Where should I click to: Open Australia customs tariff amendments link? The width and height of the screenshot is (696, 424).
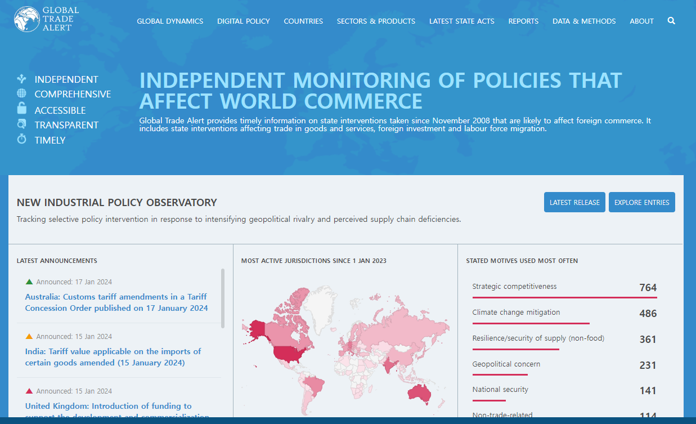point(116,302)
